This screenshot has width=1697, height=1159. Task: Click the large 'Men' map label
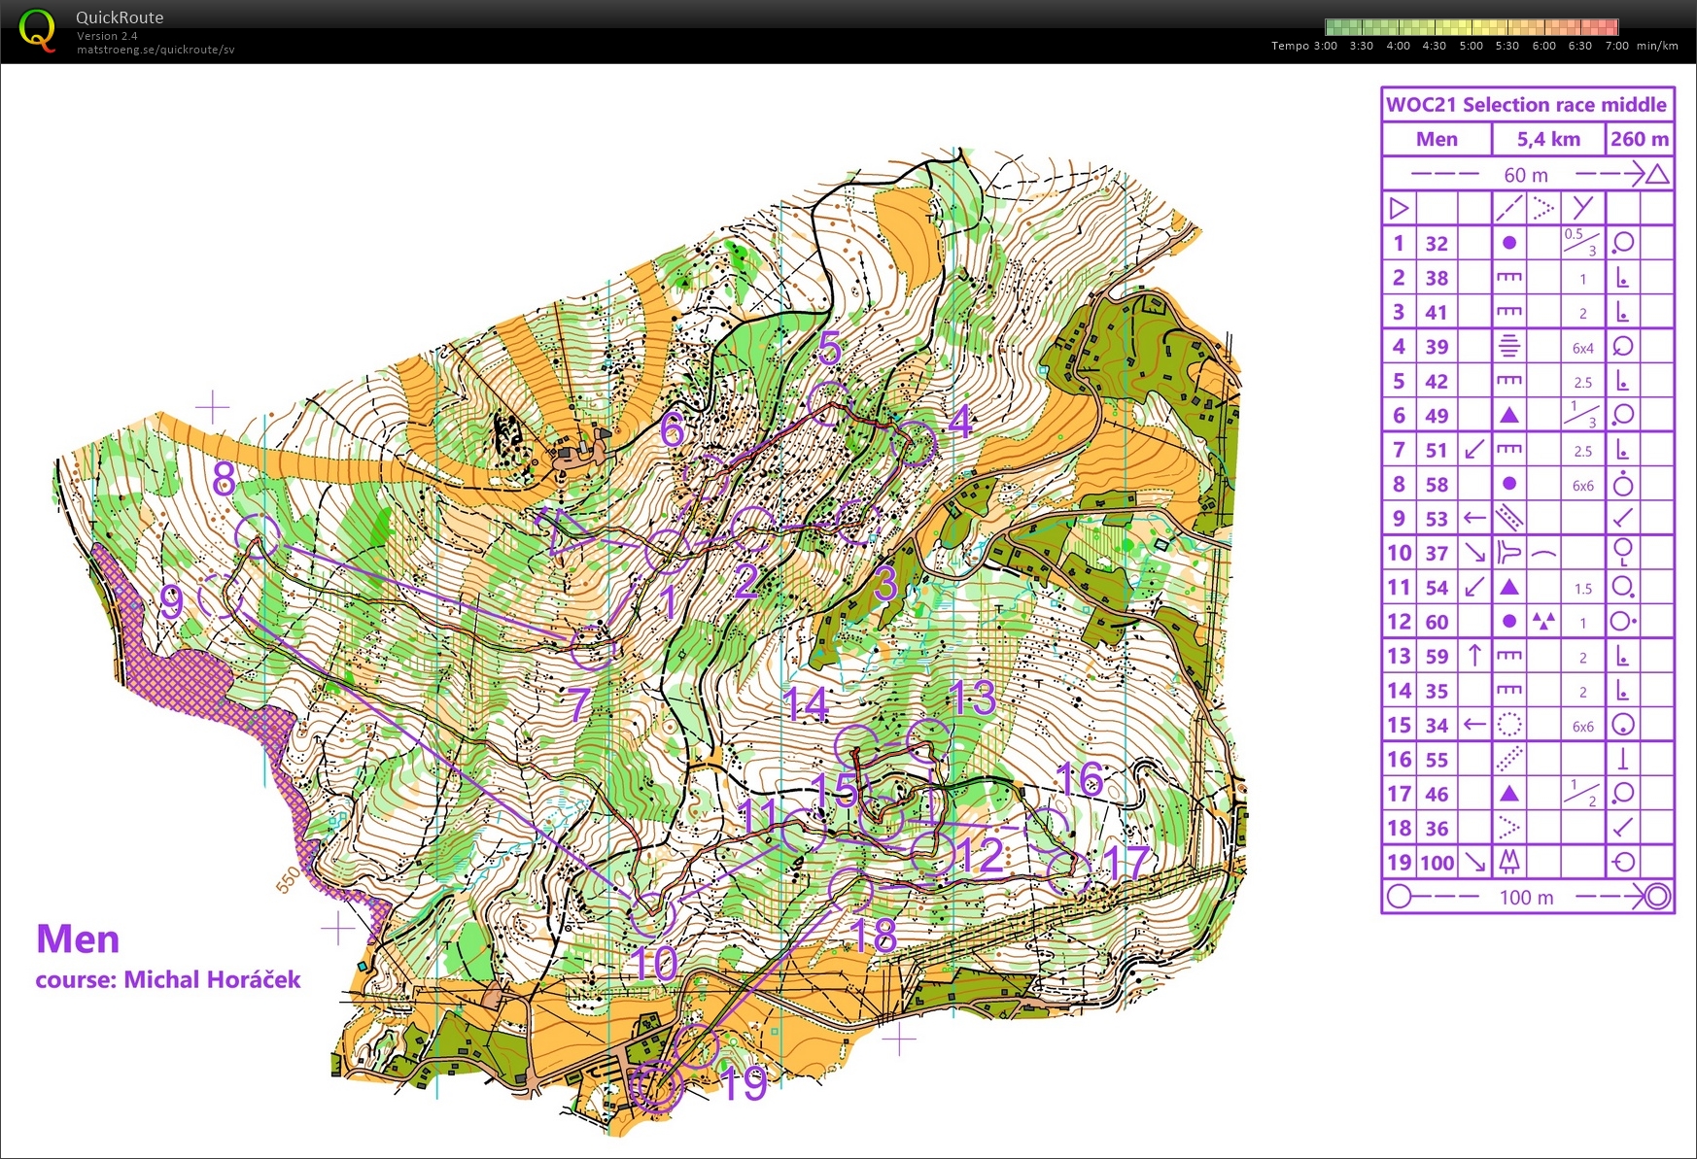[78, 939]
